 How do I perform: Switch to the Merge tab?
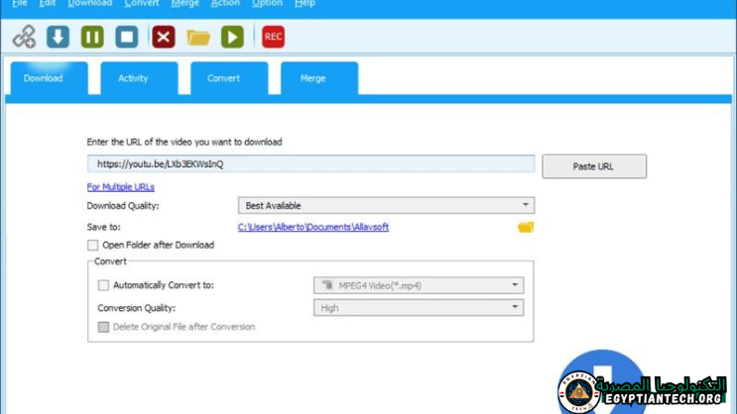tap(319, 78)
